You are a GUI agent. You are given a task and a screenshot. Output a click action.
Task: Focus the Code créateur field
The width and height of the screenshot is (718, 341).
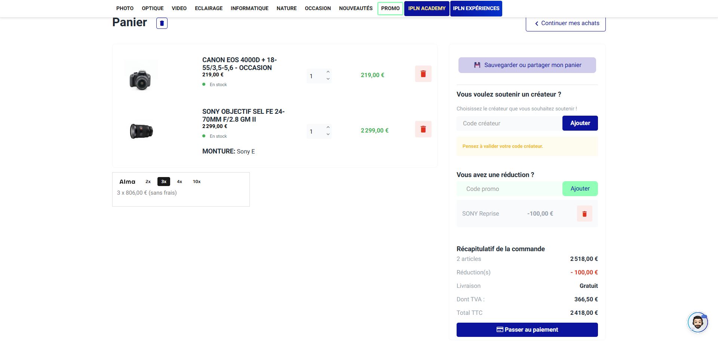click(509, 123)
